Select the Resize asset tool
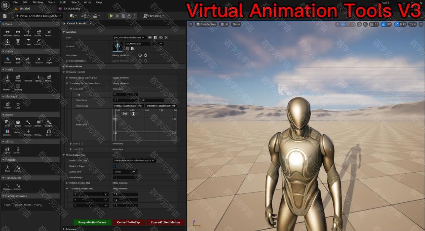This screenshot has width=425, height=231. pyautogui.click(x=28, y=123)
